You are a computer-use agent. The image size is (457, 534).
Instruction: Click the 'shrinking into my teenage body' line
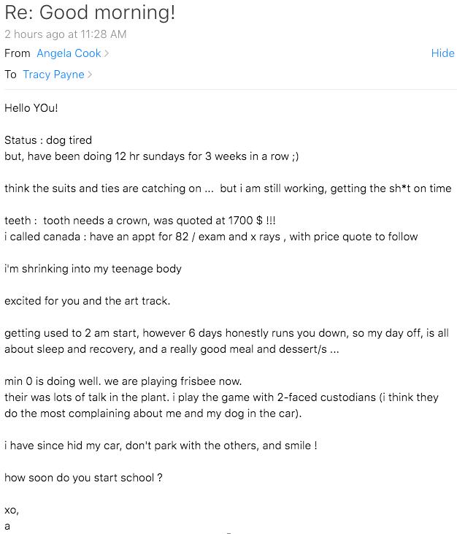[x=93, y=269]
